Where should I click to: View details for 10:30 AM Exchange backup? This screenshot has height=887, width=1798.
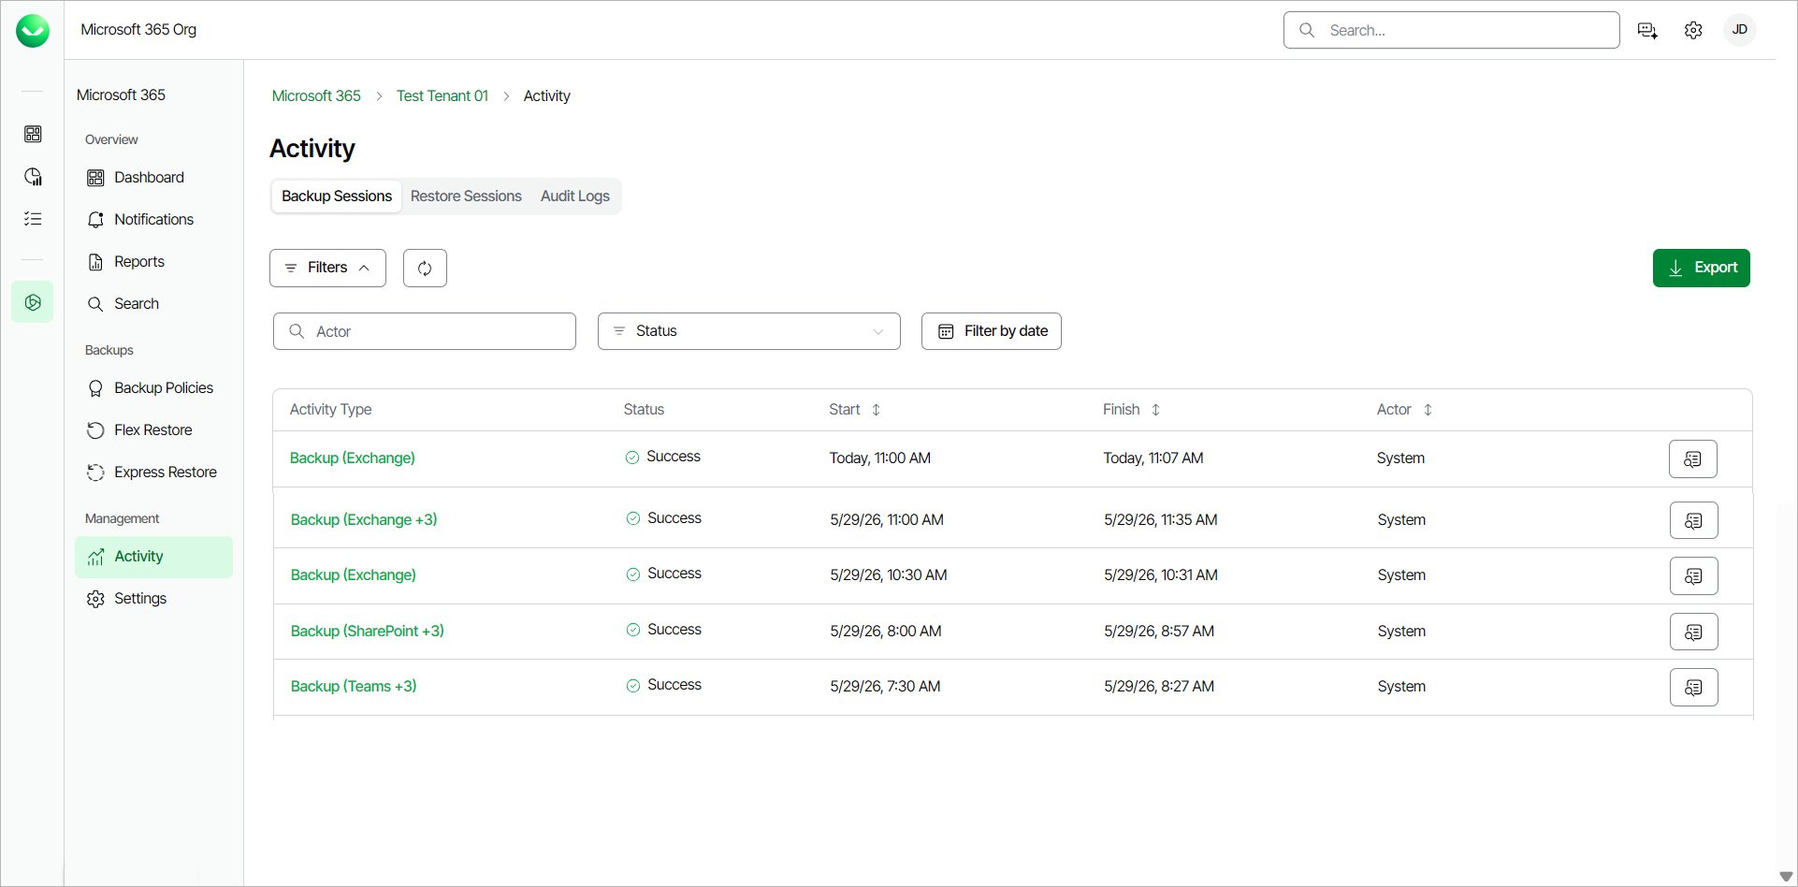(1694, 576)
